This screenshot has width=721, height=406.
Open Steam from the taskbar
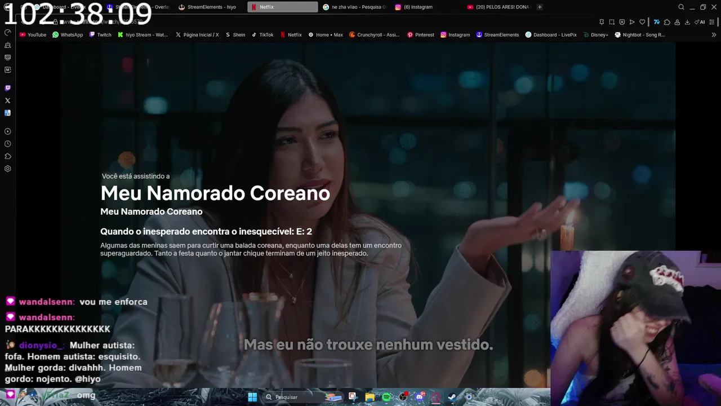[452, 397]
